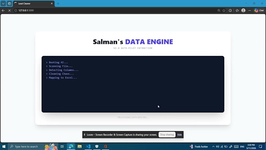Image resolution: width=266 pixels, height=150 pixels.
Task: Open Copilot Chat in the browser
Action: (x=259, y=10)
